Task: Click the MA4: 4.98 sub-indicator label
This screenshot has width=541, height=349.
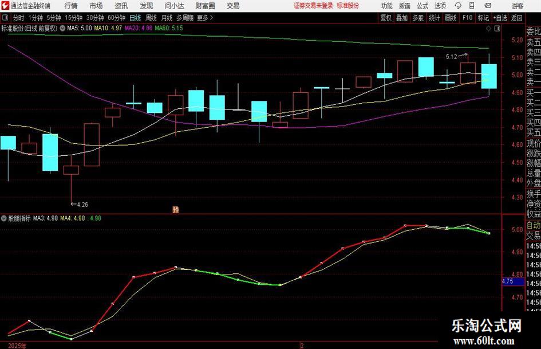Action: (73, 218)
